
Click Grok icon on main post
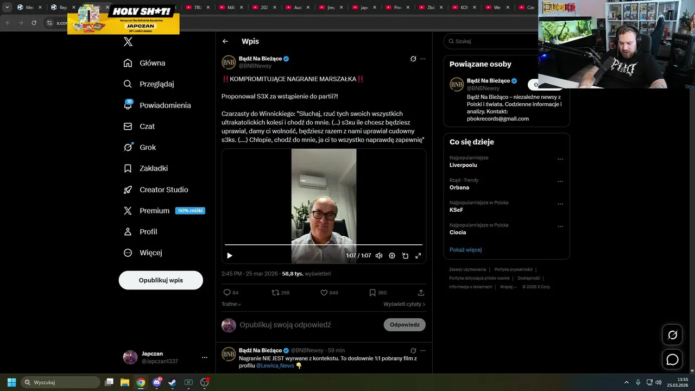[x=413, y=59]
